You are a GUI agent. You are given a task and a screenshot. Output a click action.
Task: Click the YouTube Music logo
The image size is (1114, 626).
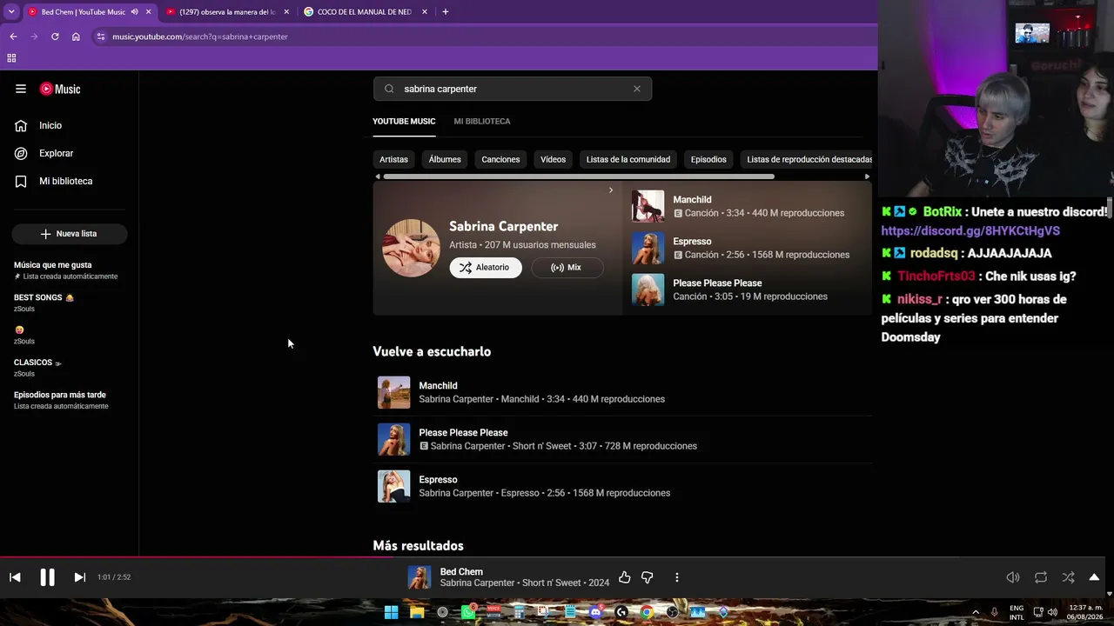click(60, 89)
